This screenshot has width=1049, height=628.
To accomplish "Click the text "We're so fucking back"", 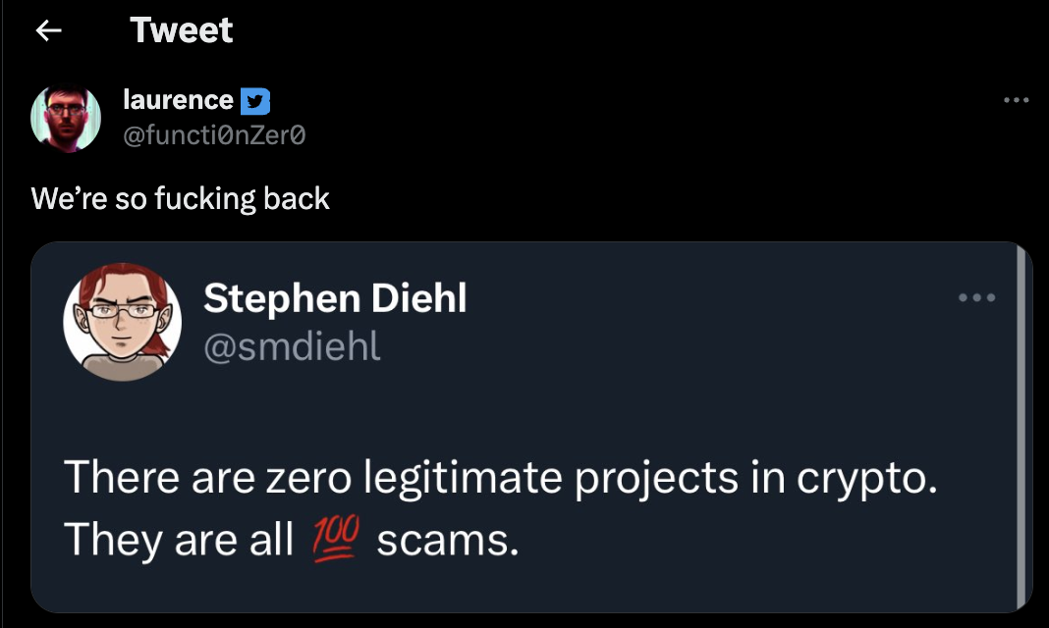I will point(181,198).
